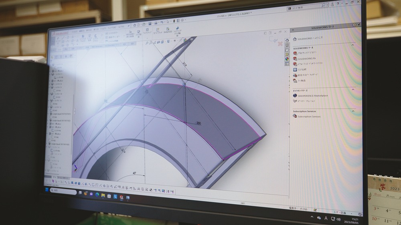This screenshot has width=401, height=225.
Task: Toggle Instant2D in the sketch ribbon
Action: [168, 30]
